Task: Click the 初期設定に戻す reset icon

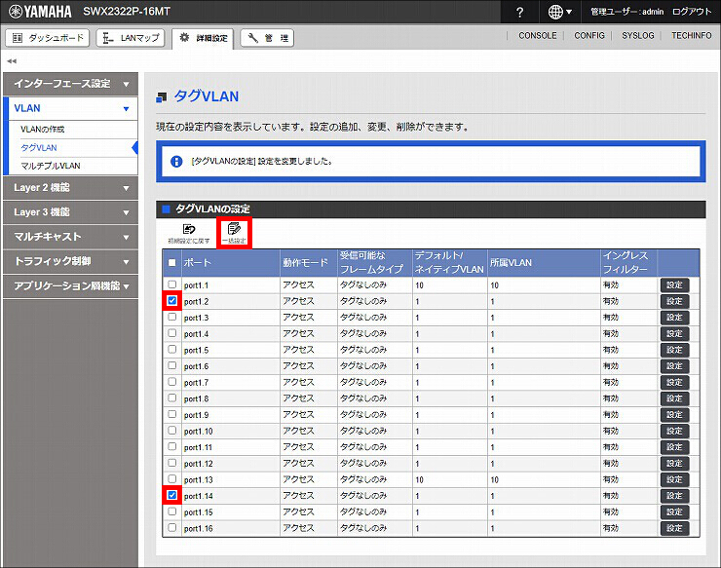Action: coord(188,233)
